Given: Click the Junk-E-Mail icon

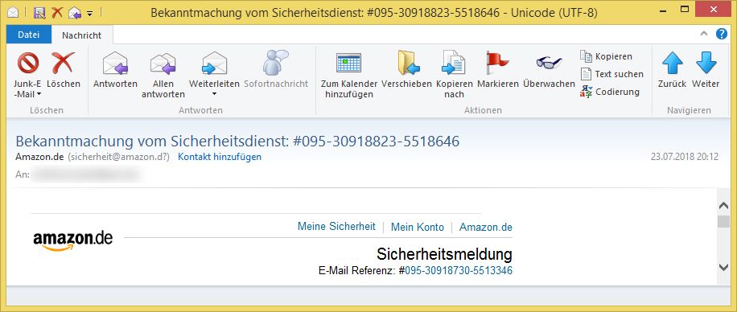Looking at the screenshot, I should pyautogui.click(x=27, y=63).
